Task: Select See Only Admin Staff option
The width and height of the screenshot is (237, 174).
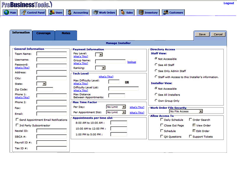Action: point(156,71)
